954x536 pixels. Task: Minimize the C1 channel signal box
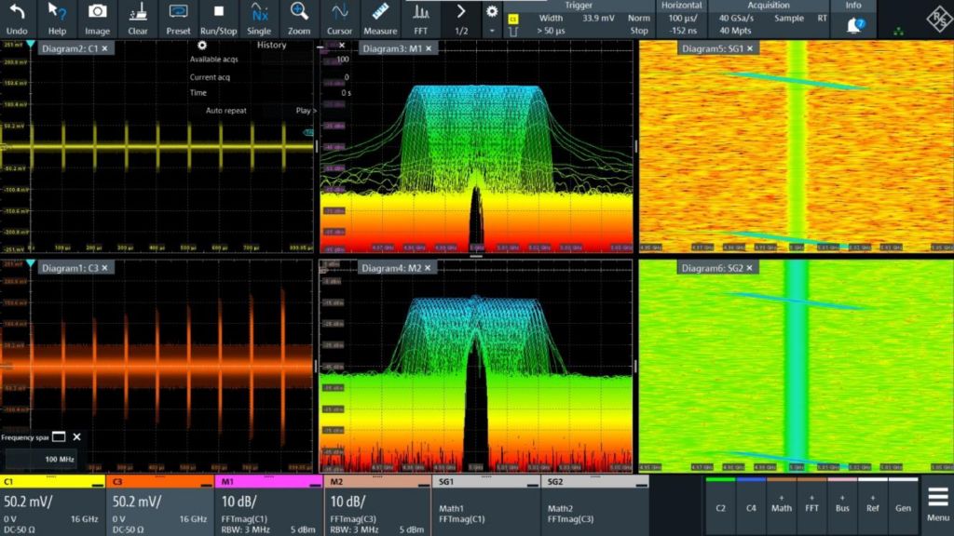pos(97,482)
